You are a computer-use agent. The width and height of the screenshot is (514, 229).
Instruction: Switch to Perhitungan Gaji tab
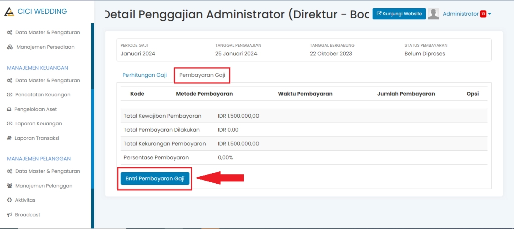click(x=145, y=75)
